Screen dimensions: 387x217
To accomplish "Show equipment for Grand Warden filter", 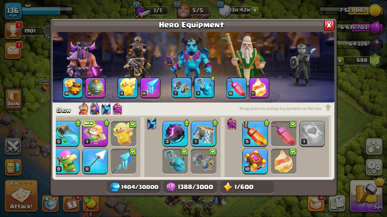I will click(117, 109).
